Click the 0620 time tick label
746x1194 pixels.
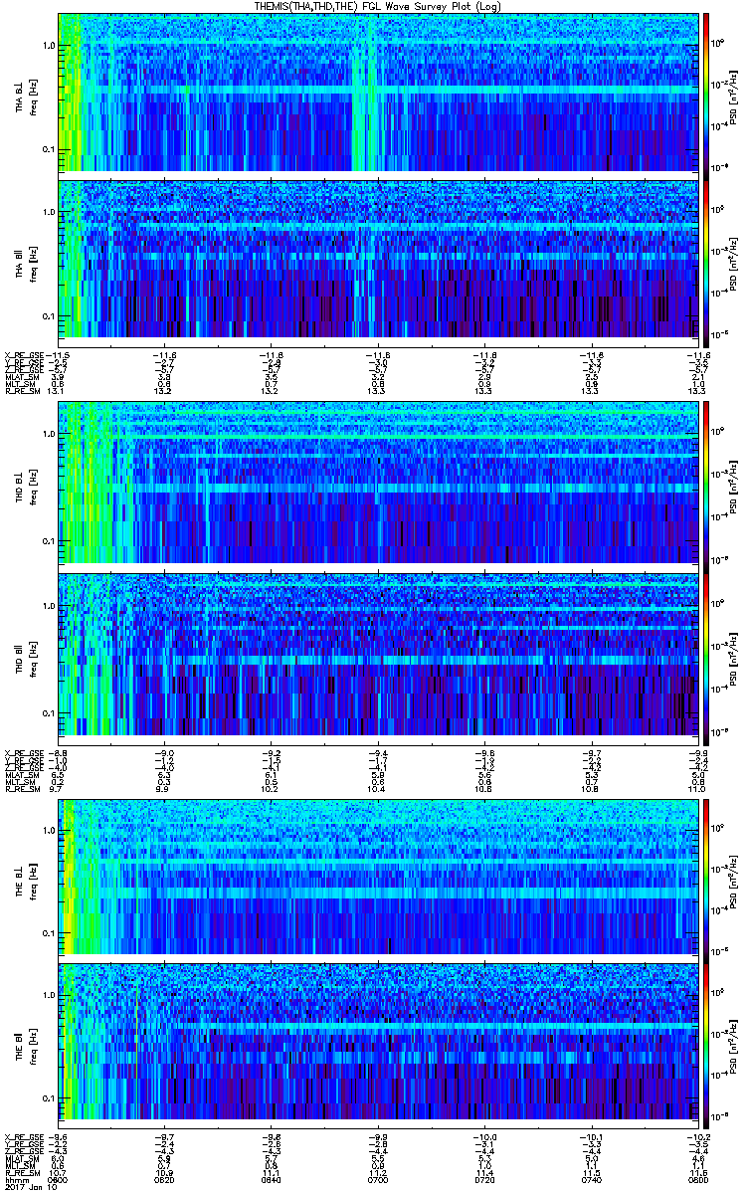pos(164,1178)
